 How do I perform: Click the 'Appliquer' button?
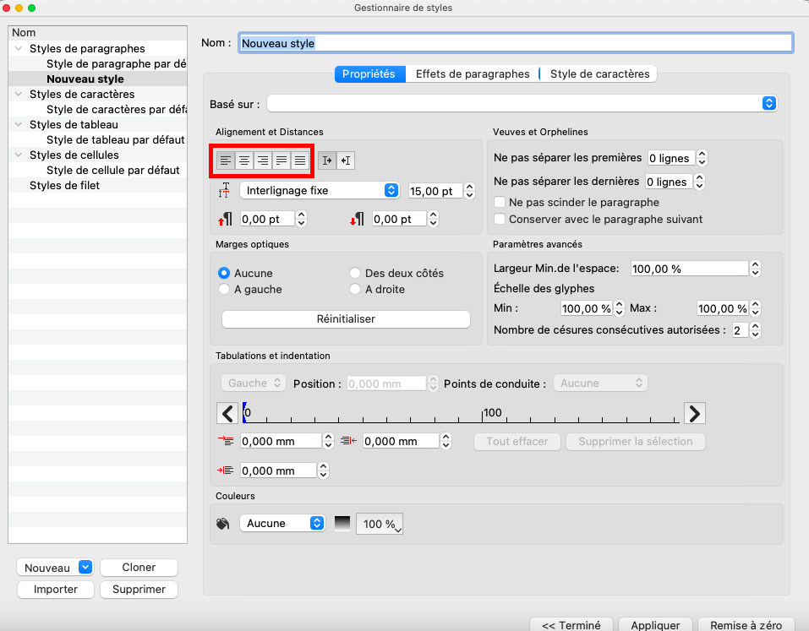655,625
